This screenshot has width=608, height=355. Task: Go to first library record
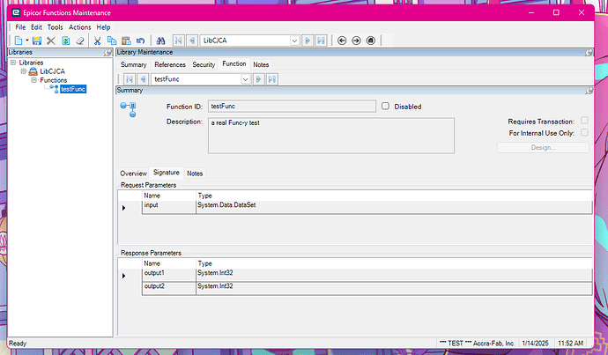point(178,41)
